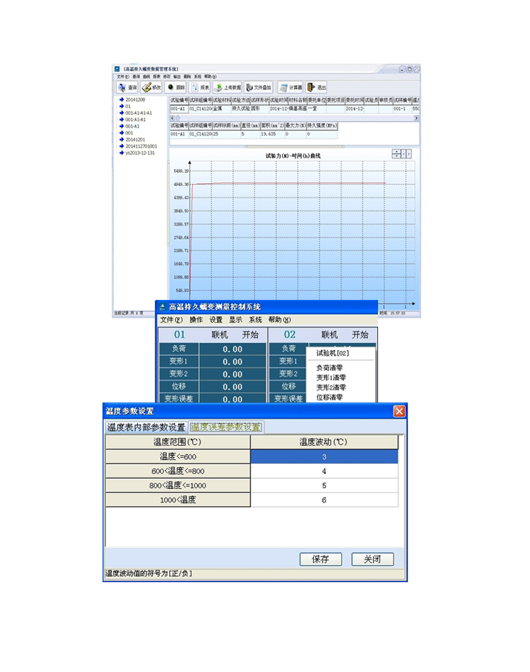Click the 修改 (modify) toolbar icon

[151, 88]
